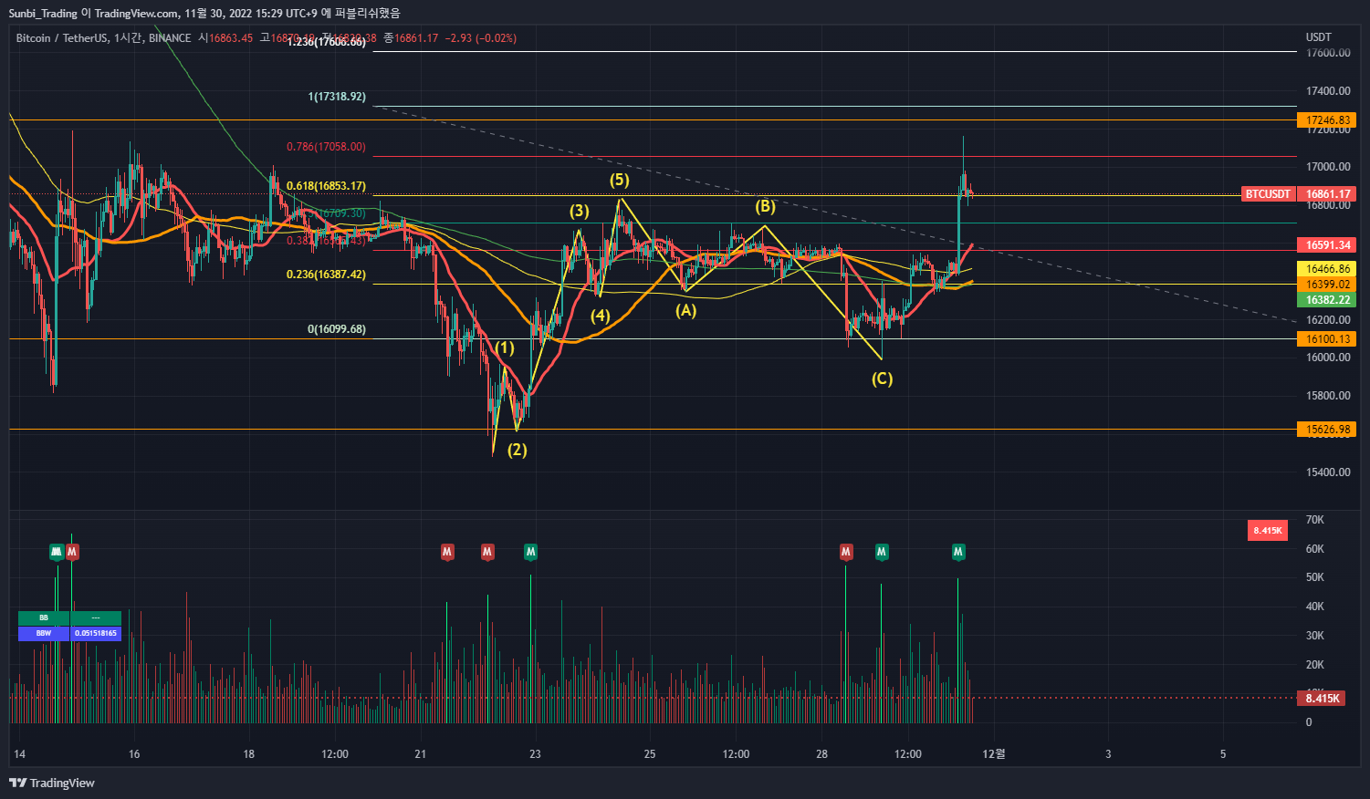Select the (1) wave label
Viewport: 1370px width, 799px height.
[505, 348]
